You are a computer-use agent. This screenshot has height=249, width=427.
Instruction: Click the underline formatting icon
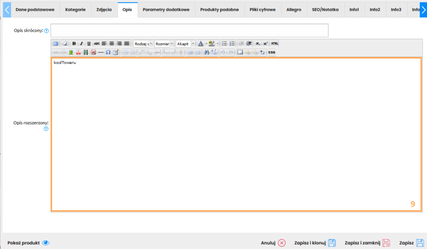pyautogui.click(x=89, y=43)
